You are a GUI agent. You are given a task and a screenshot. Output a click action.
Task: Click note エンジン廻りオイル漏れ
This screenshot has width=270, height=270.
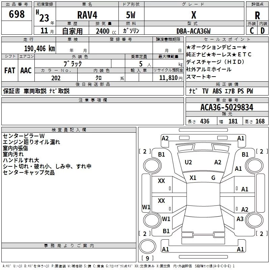coord(31,142)
